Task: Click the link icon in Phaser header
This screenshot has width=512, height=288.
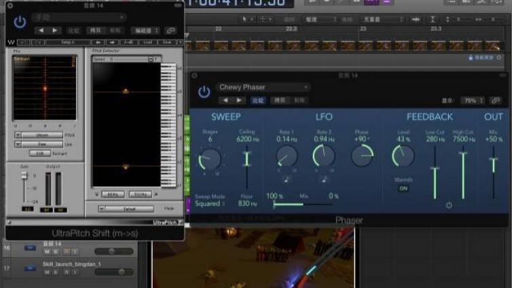Action: (x=495, y=101)
